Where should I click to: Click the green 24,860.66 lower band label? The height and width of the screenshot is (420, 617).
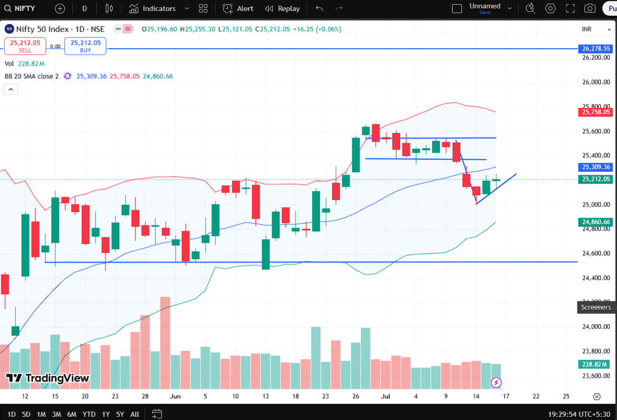596,222
